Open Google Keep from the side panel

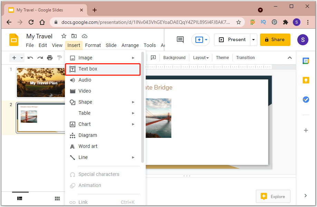coord(306,80)
